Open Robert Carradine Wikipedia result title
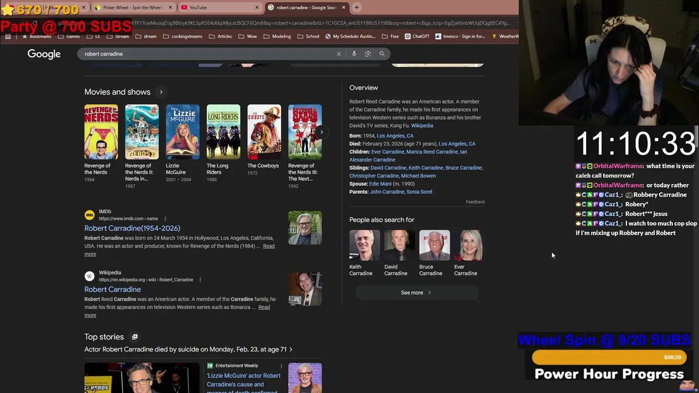 (x=112, y=289)
